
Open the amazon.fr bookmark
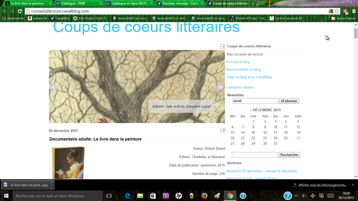tap(38, 18)
